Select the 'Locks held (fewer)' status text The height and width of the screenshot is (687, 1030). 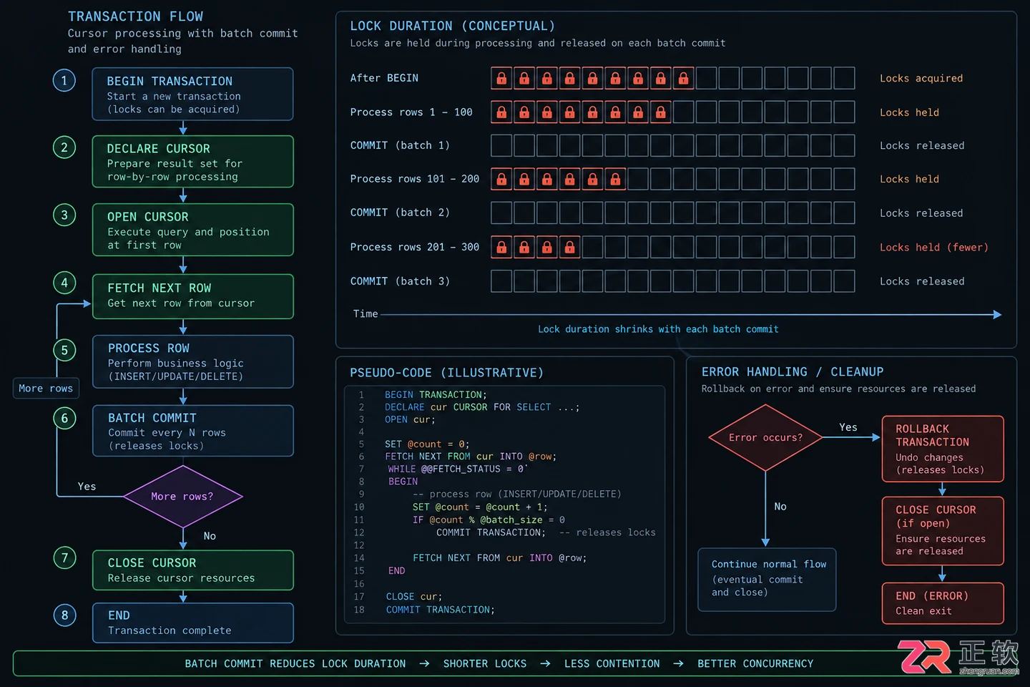(934, 248)
